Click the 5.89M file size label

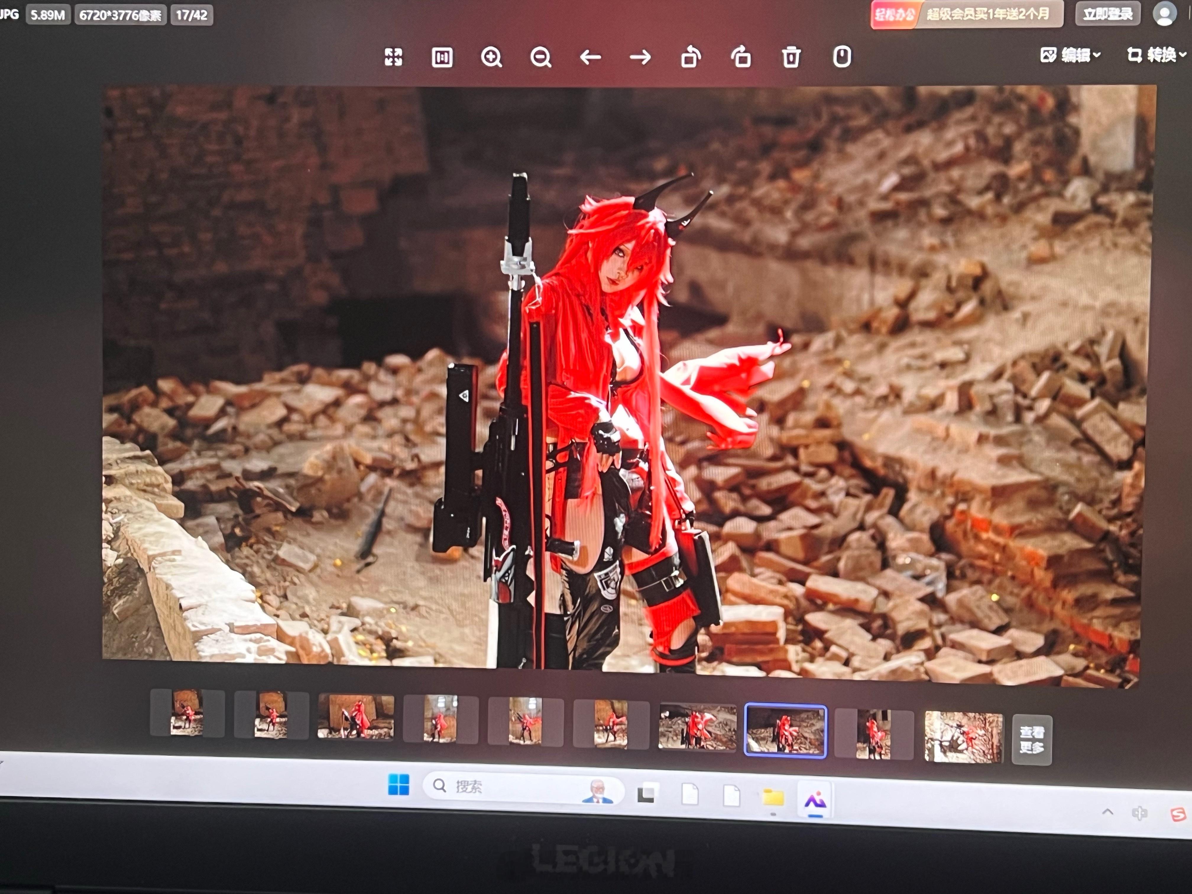click(48, 15)
